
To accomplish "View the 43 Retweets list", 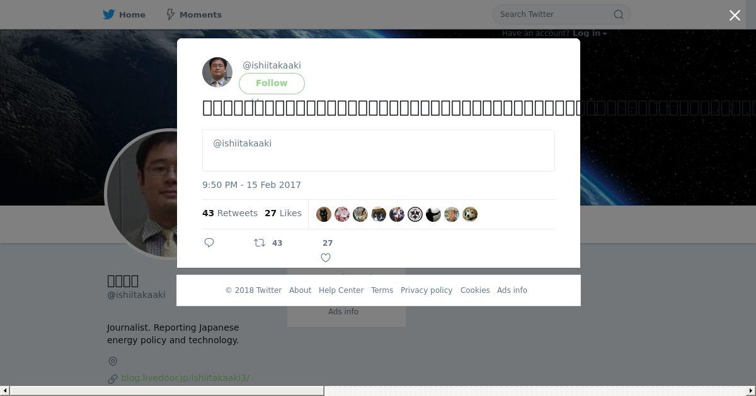I will [230, 214].
